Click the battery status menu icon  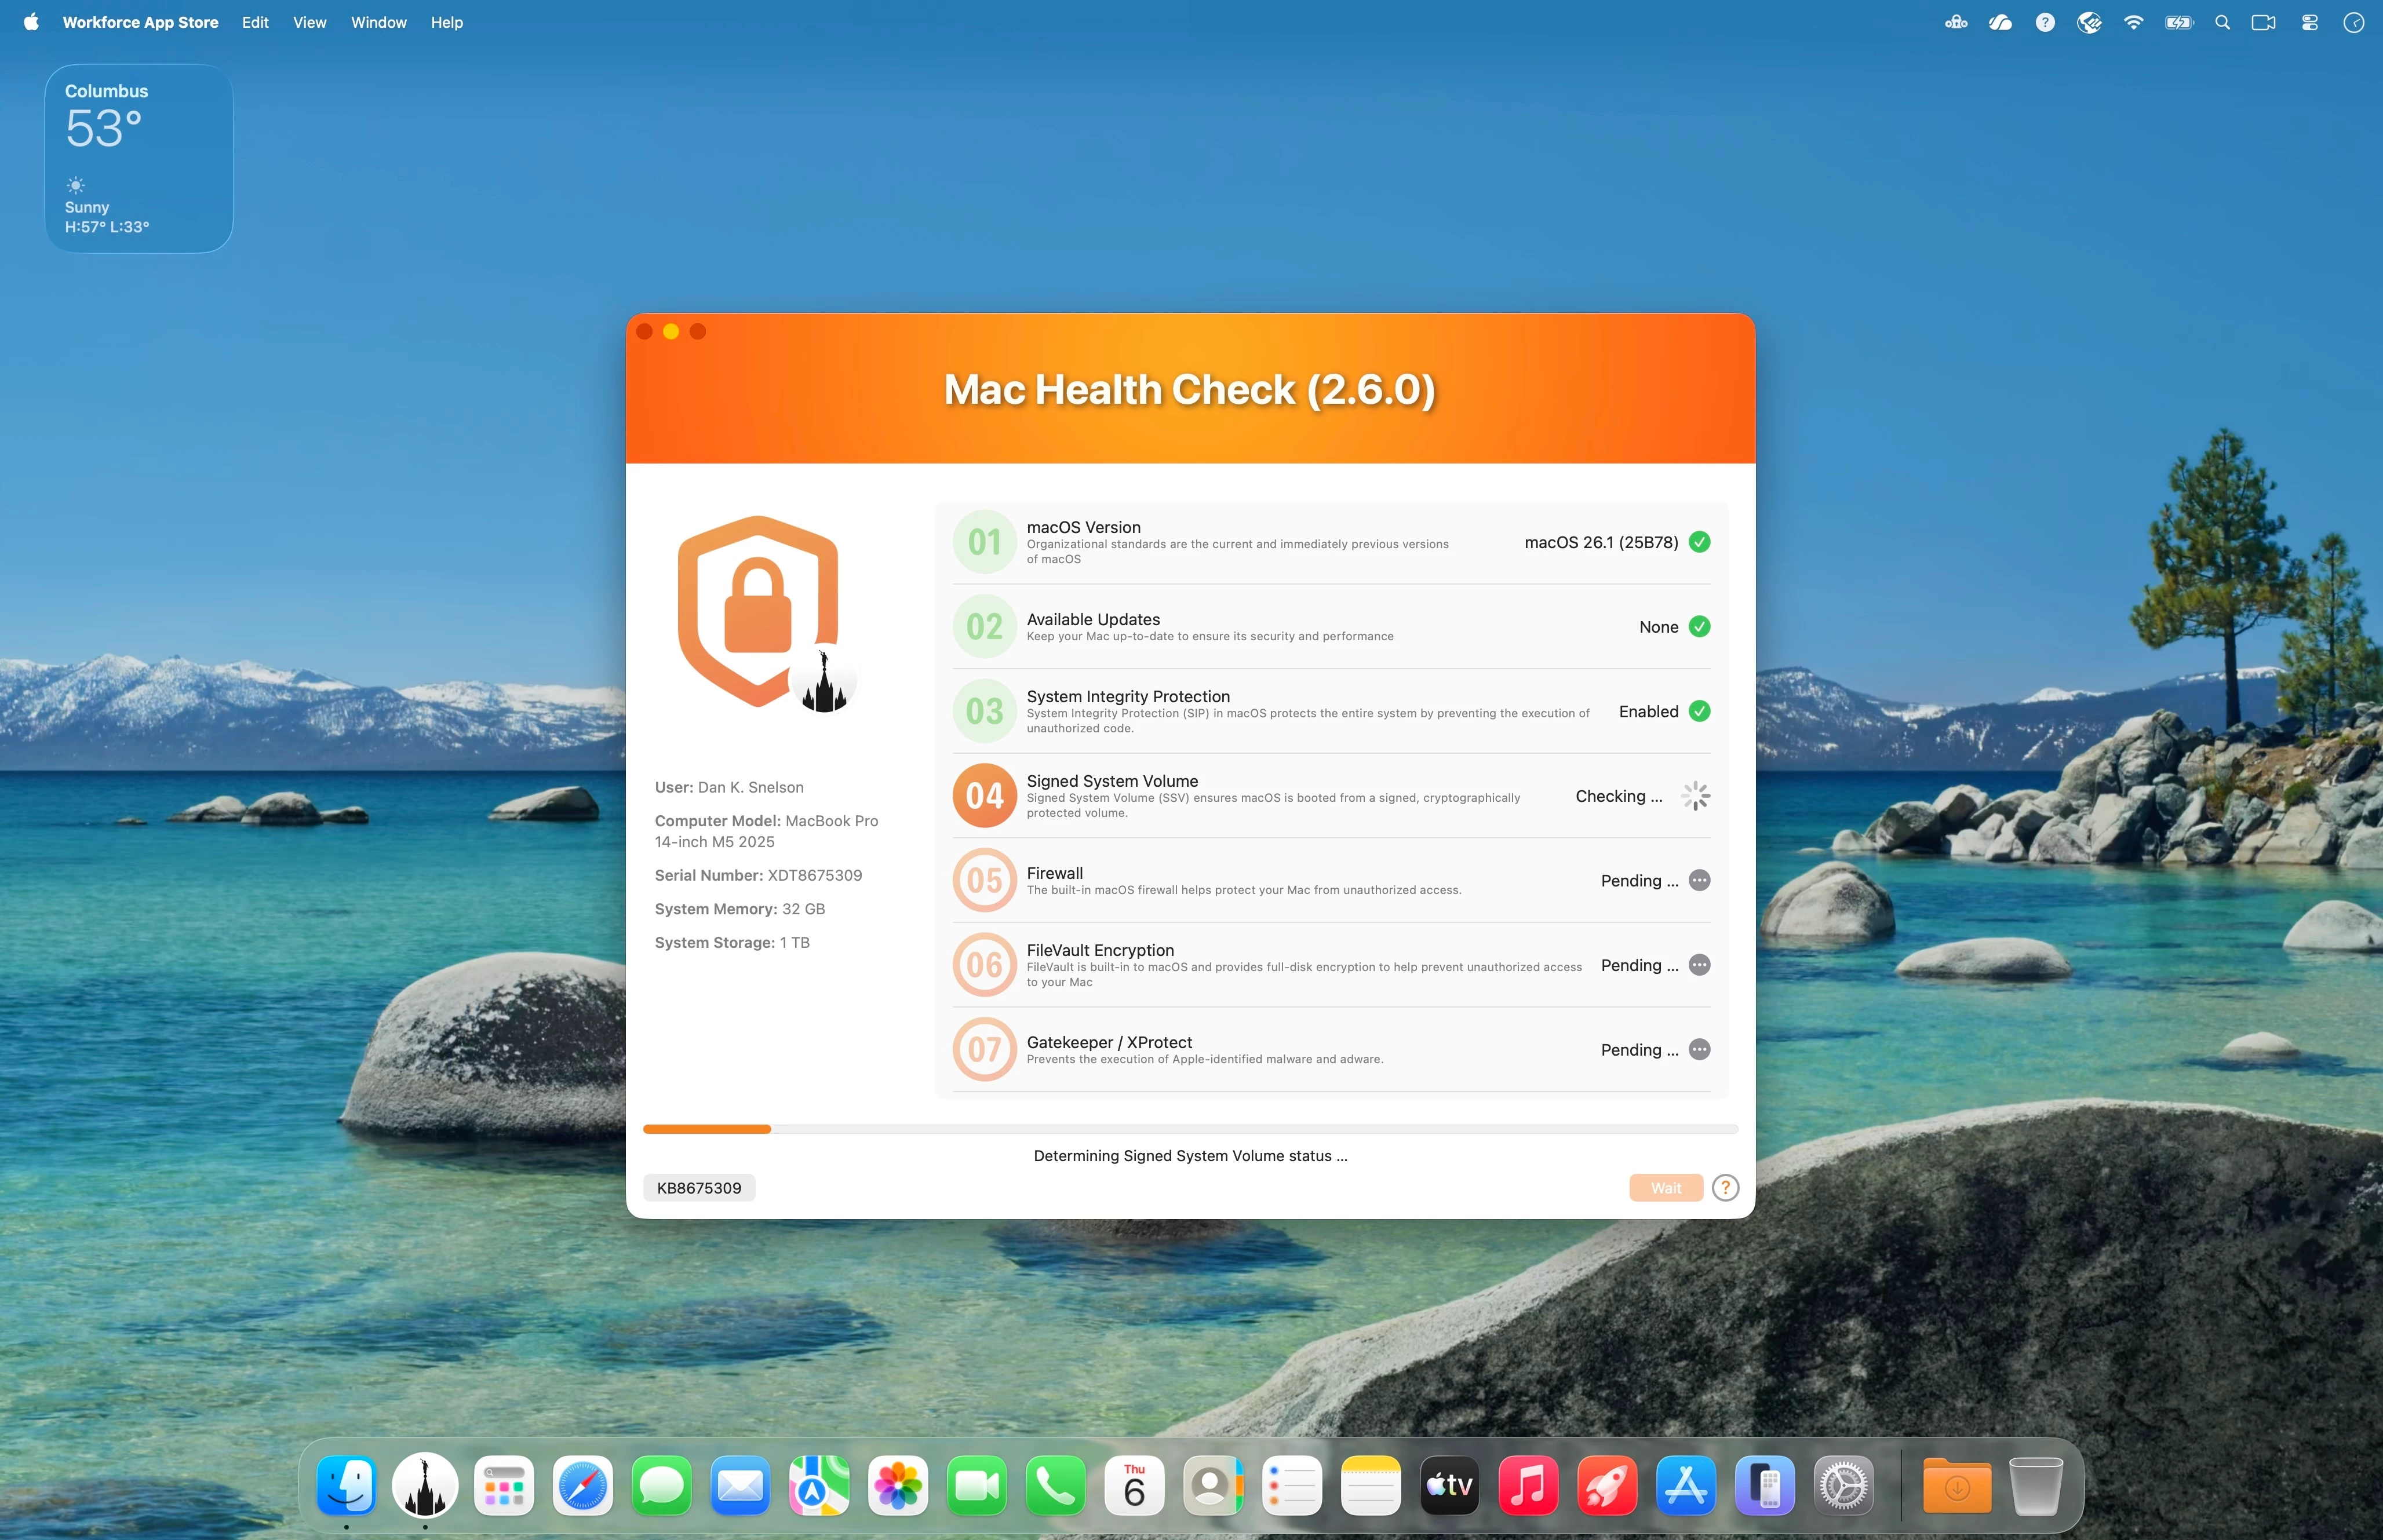click(2178, 22)
